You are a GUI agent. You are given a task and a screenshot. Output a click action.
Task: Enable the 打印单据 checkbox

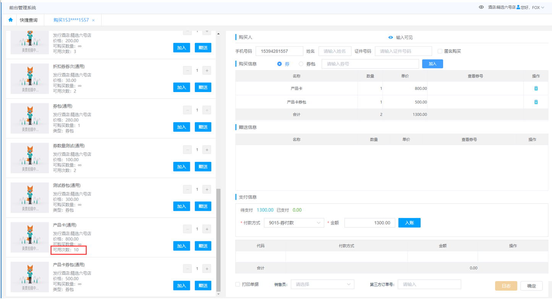click(x=238, y=284)
